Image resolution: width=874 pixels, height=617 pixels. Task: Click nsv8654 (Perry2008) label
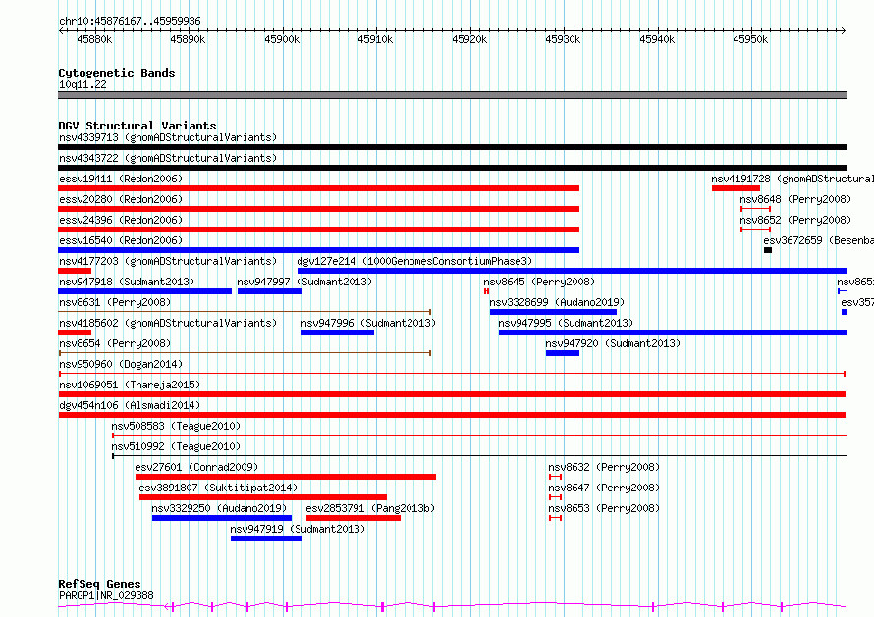pyautogui.click(x=115, y=343)
